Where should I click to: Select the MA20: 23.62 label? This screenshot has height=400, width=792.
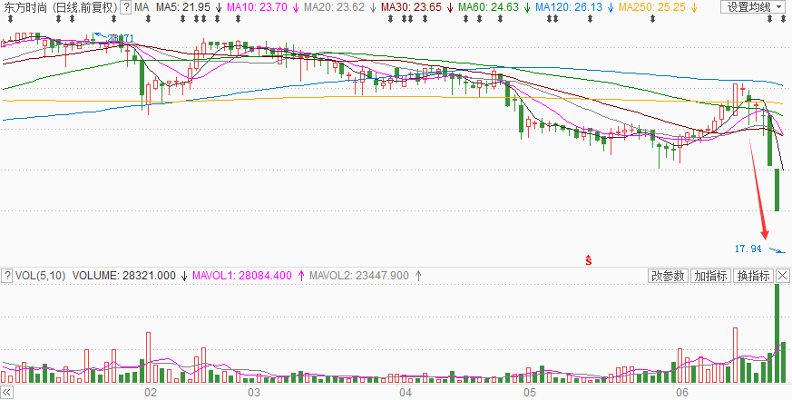[x=335, y=7]
